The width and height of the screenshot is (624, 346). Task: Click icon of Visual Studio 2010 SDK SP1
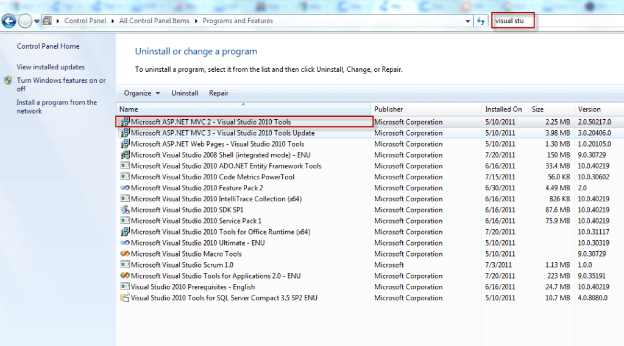125,210
